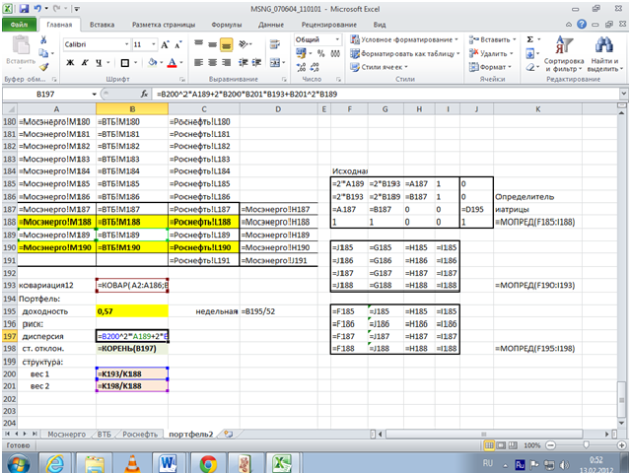This screenshot has height=473, width=631.
Task: Click the zoom slider handle
Action: tap(586, 445)
